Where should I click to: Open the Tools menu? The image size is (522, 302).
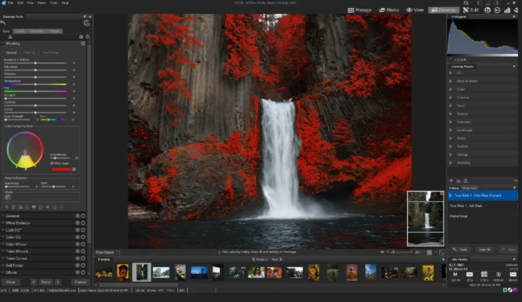[x=53, y=3]
